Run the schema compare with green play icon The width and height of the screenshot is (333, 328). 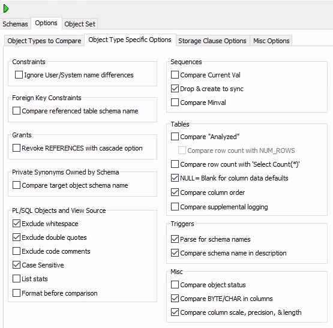pyautogui.click(x=6, y=9)
